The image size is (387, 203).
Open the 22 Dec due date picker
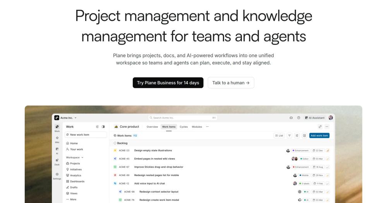[318, 150]
